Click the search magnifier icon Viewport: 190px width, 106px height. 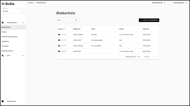[x=76, y=20]
